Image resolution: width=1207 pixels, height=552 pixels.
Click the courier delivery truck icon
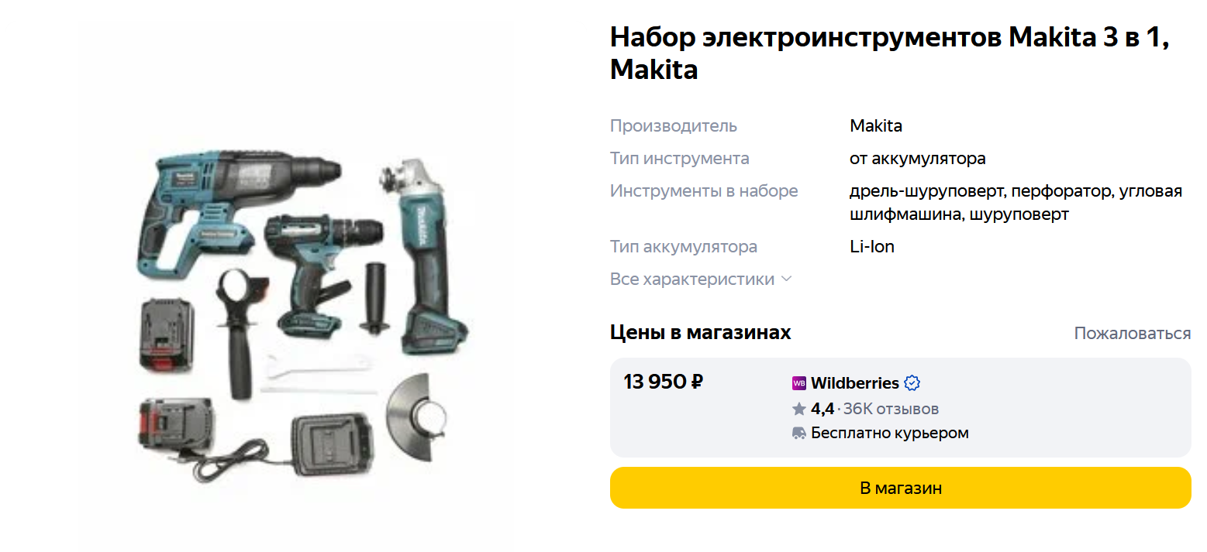(799, 434)
